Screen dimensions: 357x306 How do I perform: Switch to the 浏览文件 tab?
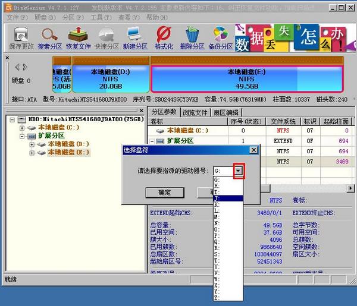[x=195, y=112]
